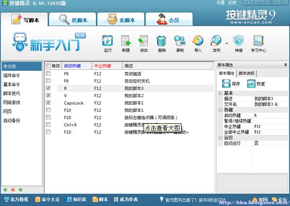Select the 脚本属性 sub-tab
Viewport: 290px width, 206px height.
[227, 73]
